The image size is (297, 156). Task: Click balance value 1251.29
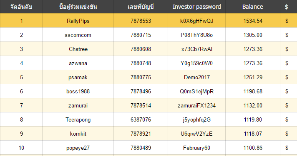(253, 77)
